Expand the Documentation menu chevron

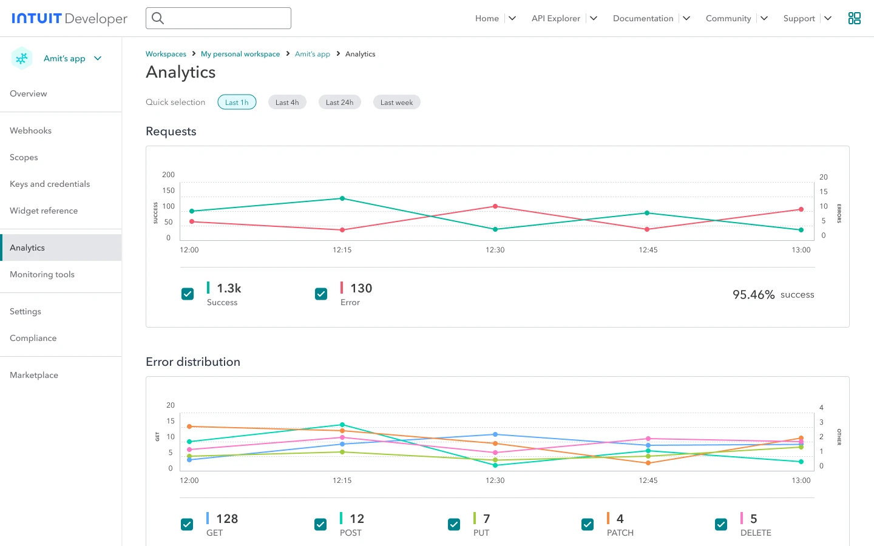(686, 18)
